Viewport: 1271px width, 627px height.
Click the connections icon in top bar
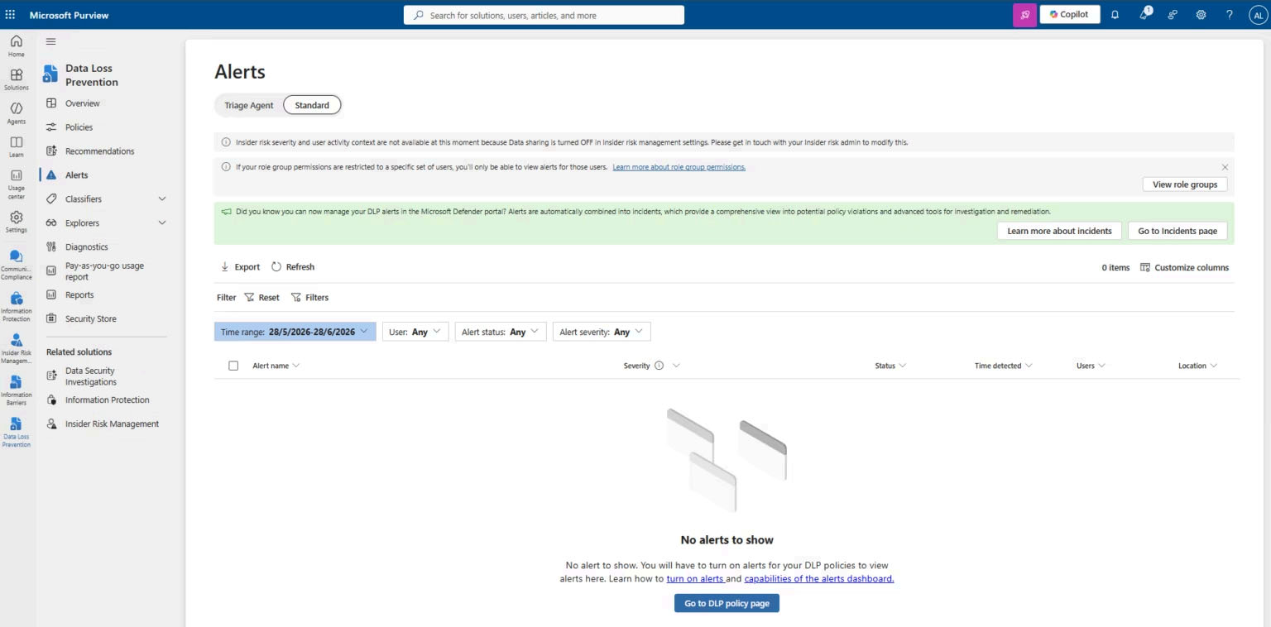[1173, 15]
